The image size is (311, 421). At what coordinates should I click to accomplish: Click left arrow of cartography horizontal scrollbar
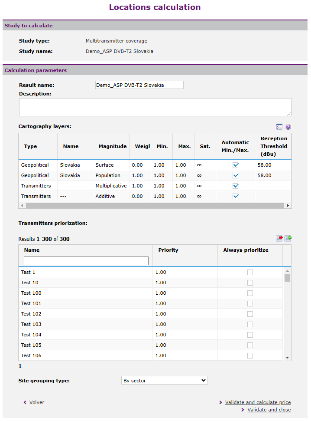22,206
